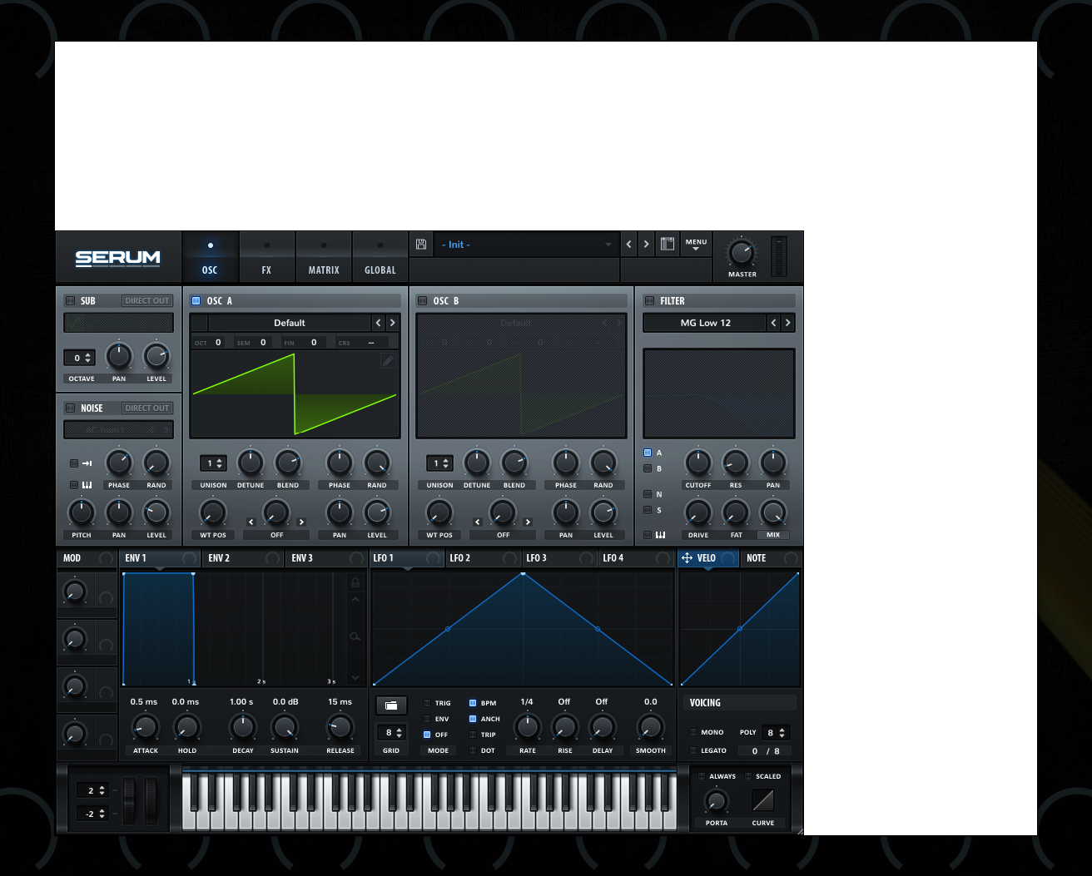Click the noise keytrack piano icon

coord(87,485)
